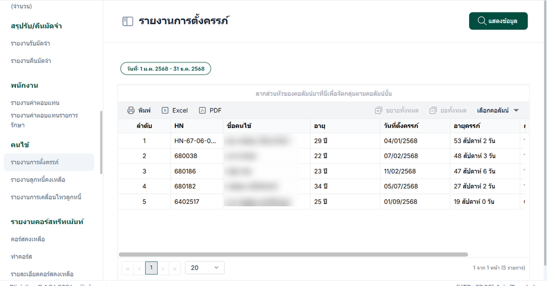Sort by the วันที่ตั้งครรภ์ column header

point(401,126)
